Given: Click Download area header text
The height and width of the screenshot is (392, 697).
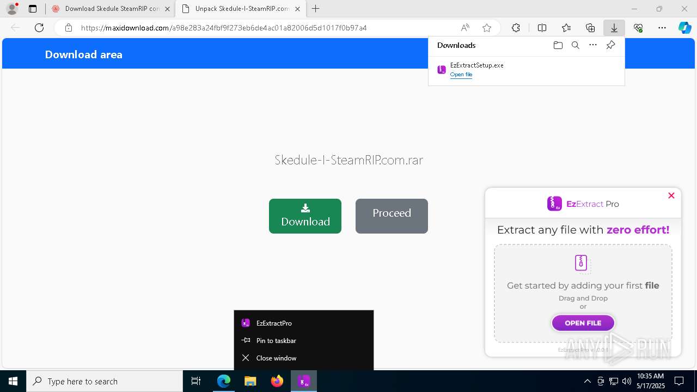Looking at the screenshot, I should [84, 54].
